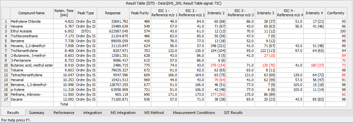The width and height of the screenshot is (353, 123).
Task: Click the Conformity column header
Action: point(336,13)
